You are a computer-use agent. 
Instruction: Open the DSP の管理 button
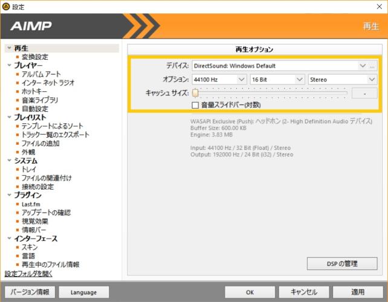pyautogui.click(x=342, y=264)
